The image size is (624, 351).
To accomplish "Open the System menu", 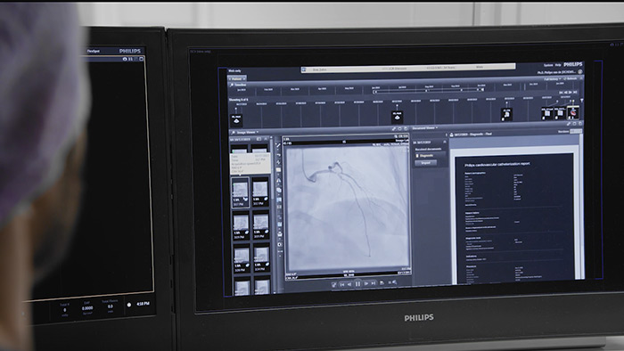I will click(548, 65).
